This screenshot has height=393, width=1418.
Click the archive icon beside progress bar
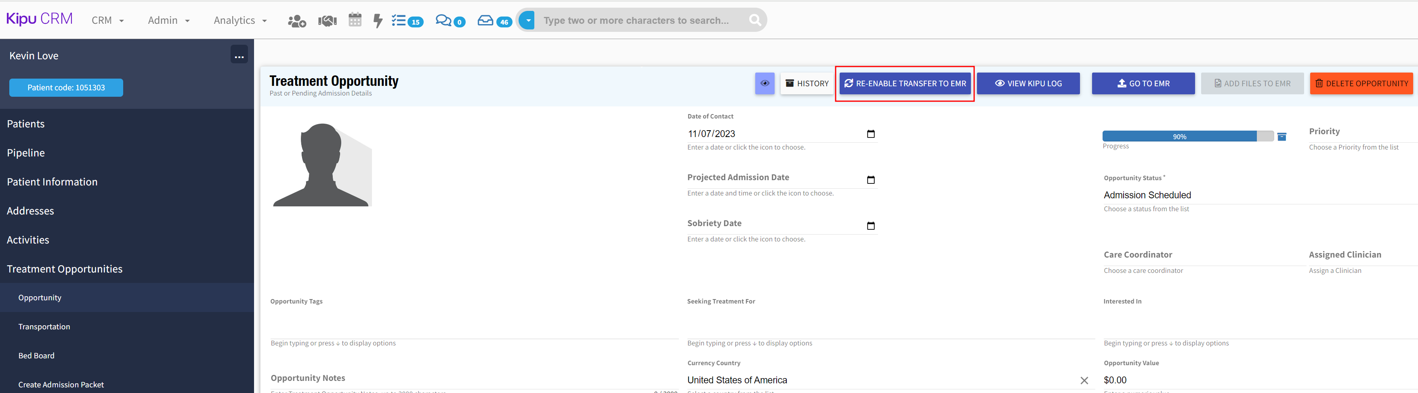click(x=1281, y=136)
